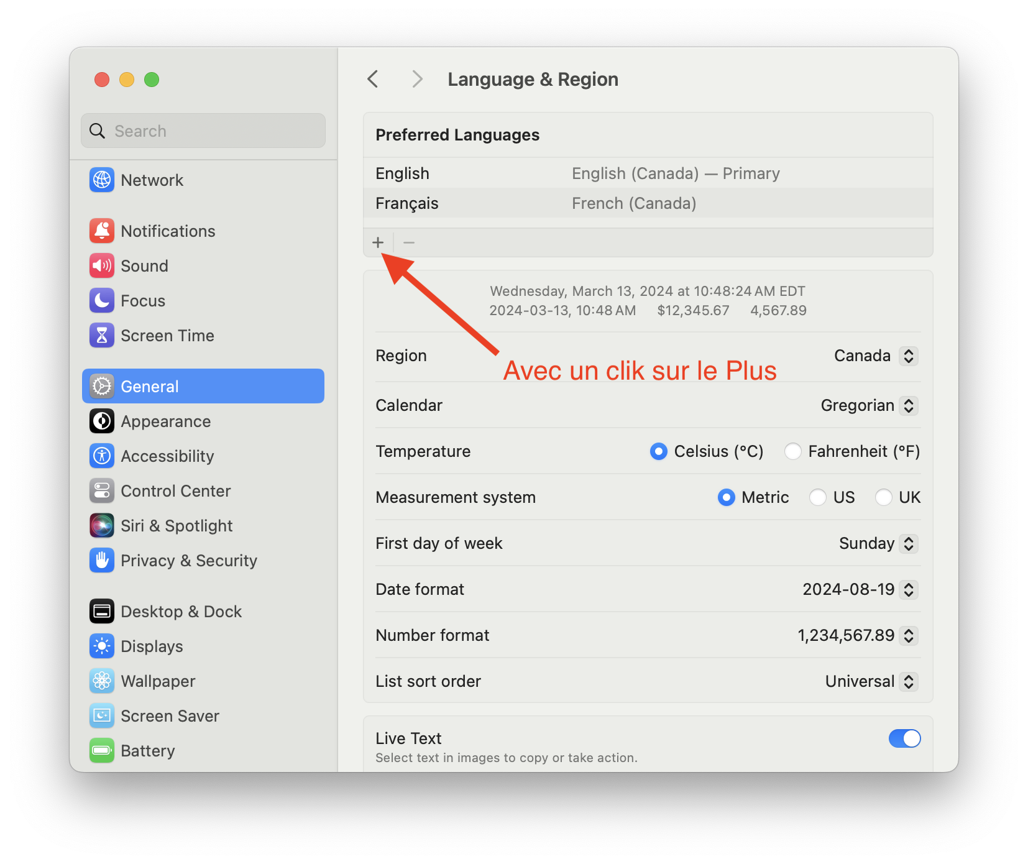Click the Sound speaker icon
The image size is (1028, 864).
(x=102, y=266)
